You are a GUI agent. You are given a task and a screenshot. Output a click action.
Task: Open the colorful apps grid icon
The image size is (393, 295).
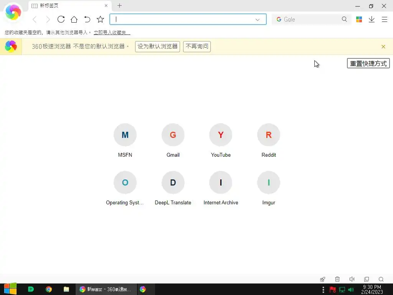click(359, 19)
